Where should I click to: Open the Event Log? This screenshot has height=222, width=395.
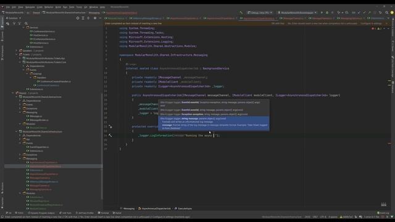click(x=383, y=213)
